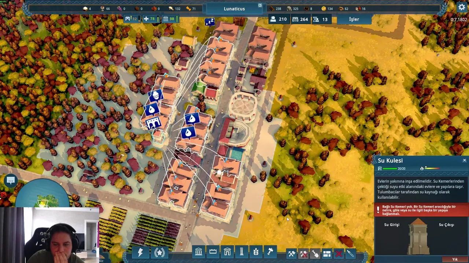
Task: Click the Yık demolish button
Action: [455, 259]
